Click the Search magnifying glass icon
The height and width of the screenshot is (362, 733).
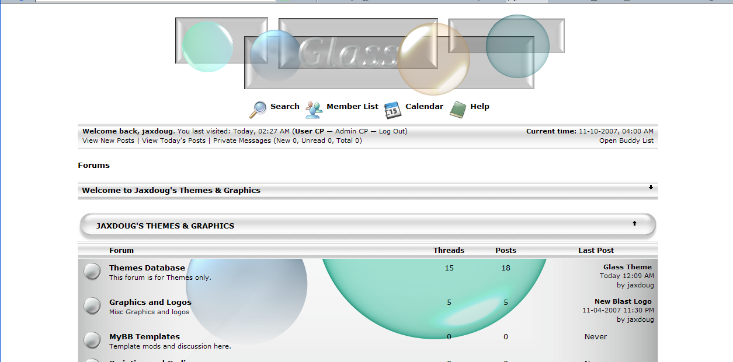(258, 109)
